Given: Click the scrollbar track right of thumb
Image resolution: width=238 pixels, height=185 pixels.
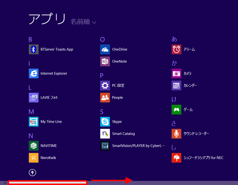Looking at the screenshot, I should click(163, 183).
